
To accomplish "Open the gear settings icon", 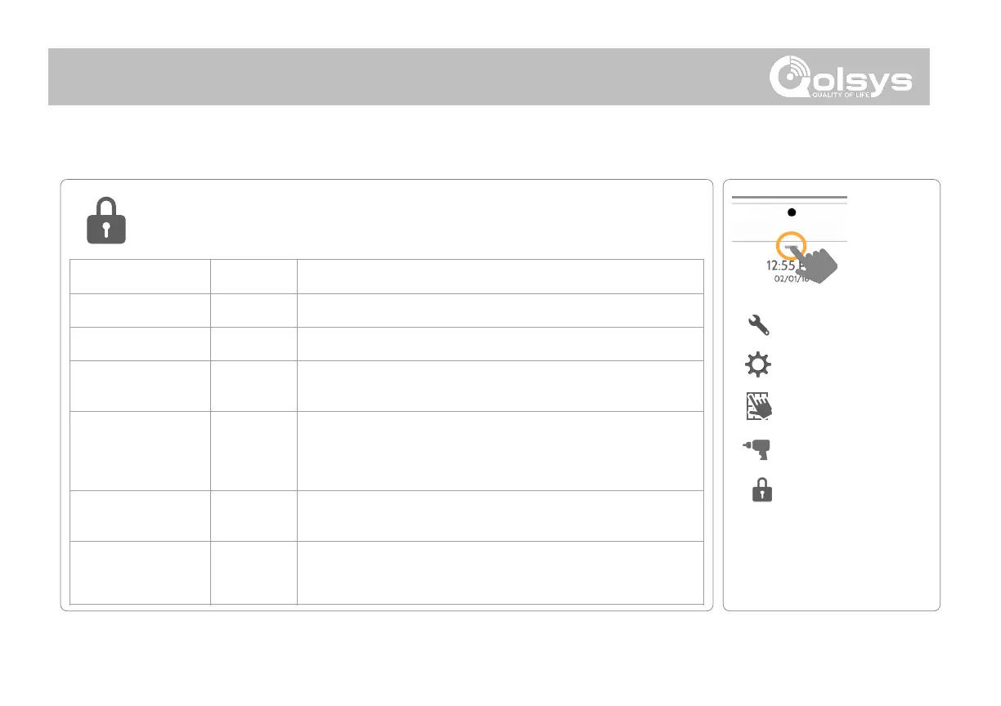I will coord(758,365).
